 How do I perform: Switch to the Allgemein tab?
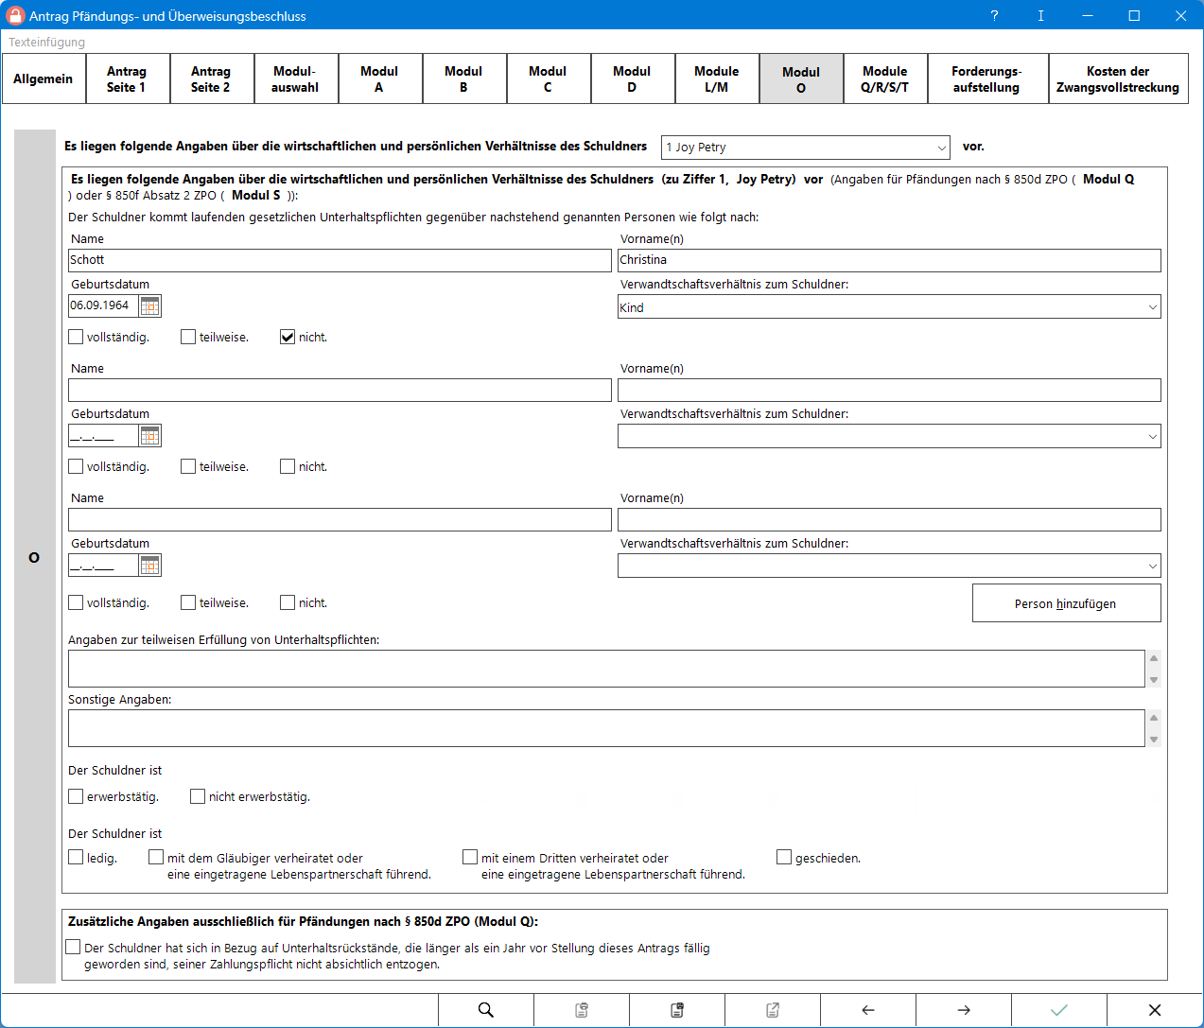point(44,78)
